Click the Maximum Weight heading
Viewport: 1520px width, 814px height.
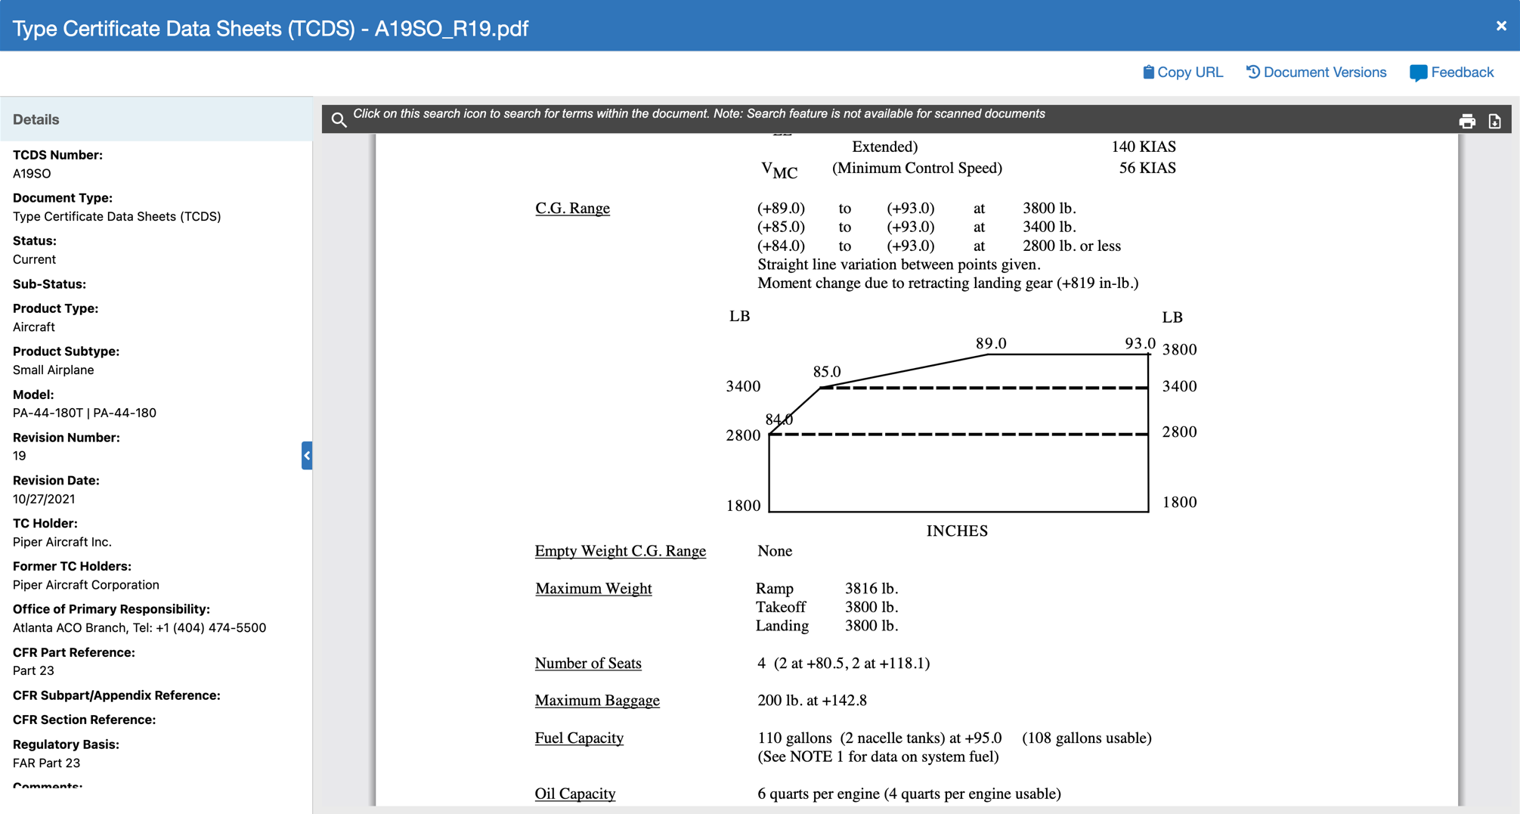click(593, 588)
